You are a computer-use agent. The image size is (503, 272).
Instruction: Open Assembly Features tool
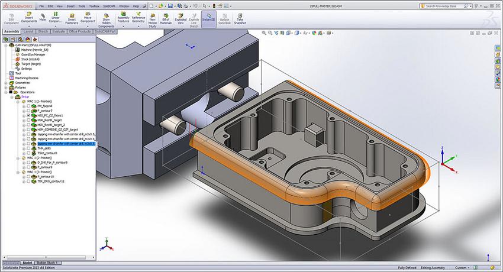tap(123, 18)
